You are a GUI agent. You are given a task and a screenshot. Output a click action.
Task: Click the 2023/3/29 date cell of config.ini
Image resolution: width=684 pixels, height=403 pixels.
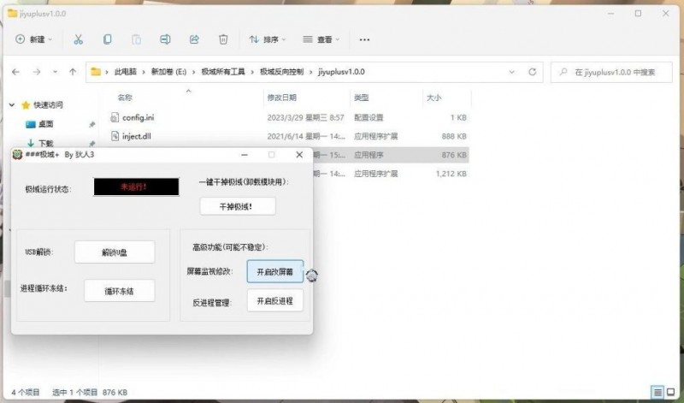click(x=305, y=117)
